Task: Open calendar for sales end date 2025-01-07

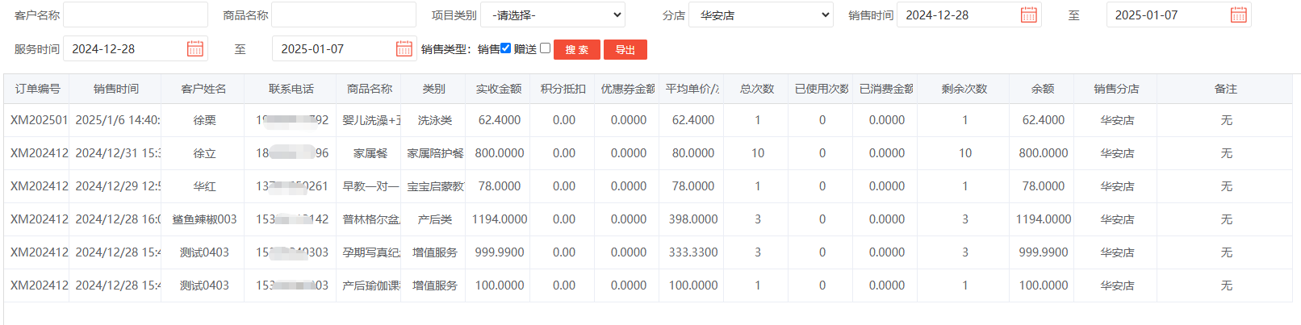Action: tap(1239, 15)
